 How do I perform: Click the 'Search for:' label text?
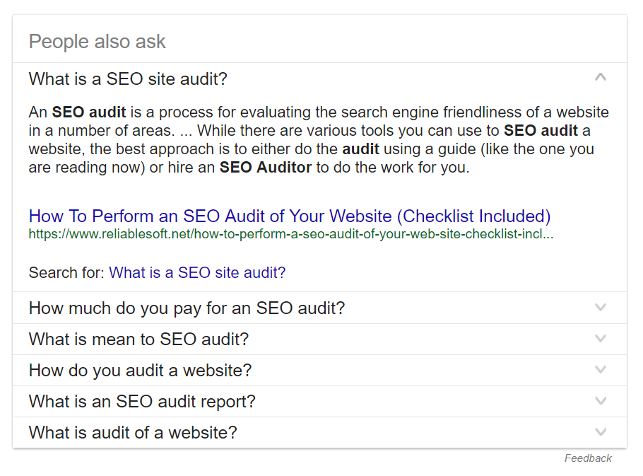(x=66, y=273)
